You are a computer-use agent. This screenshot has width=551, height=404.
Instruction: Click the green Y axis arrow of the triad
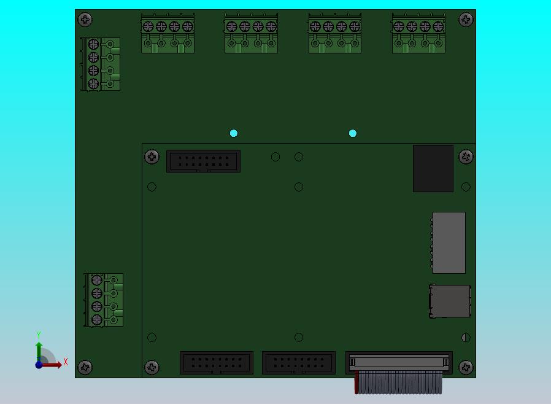tap(39, 352)
